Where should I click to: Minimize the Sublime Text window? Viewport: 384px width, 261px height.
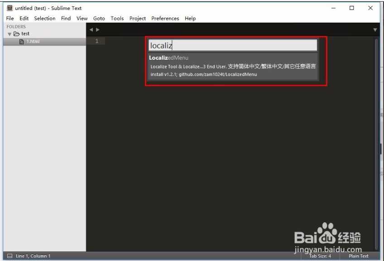[333, 8]
